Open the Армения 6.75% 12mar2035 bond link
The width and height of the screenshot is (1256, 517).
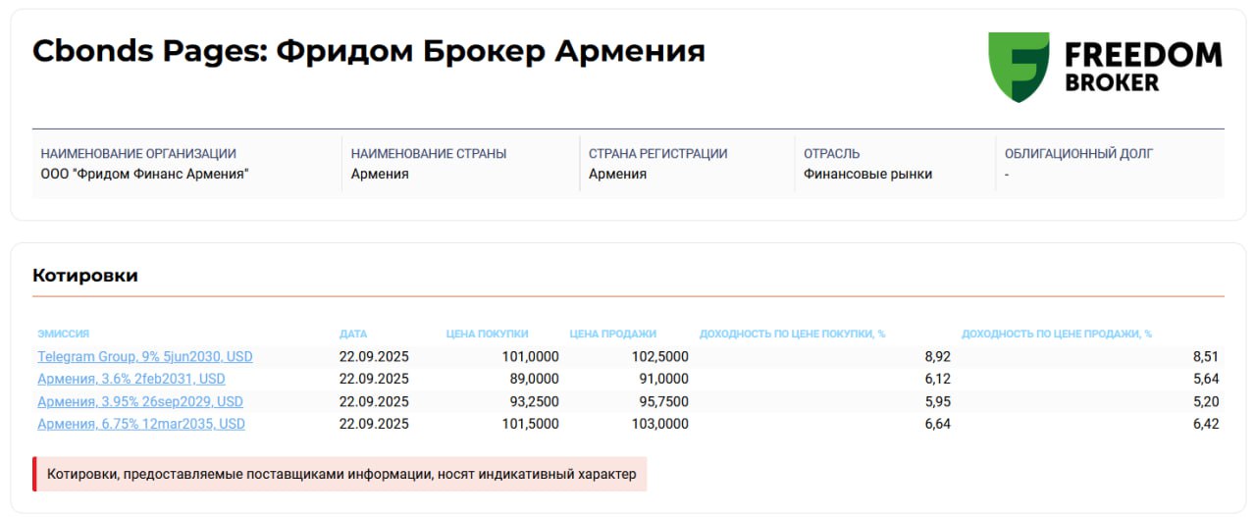141,424
